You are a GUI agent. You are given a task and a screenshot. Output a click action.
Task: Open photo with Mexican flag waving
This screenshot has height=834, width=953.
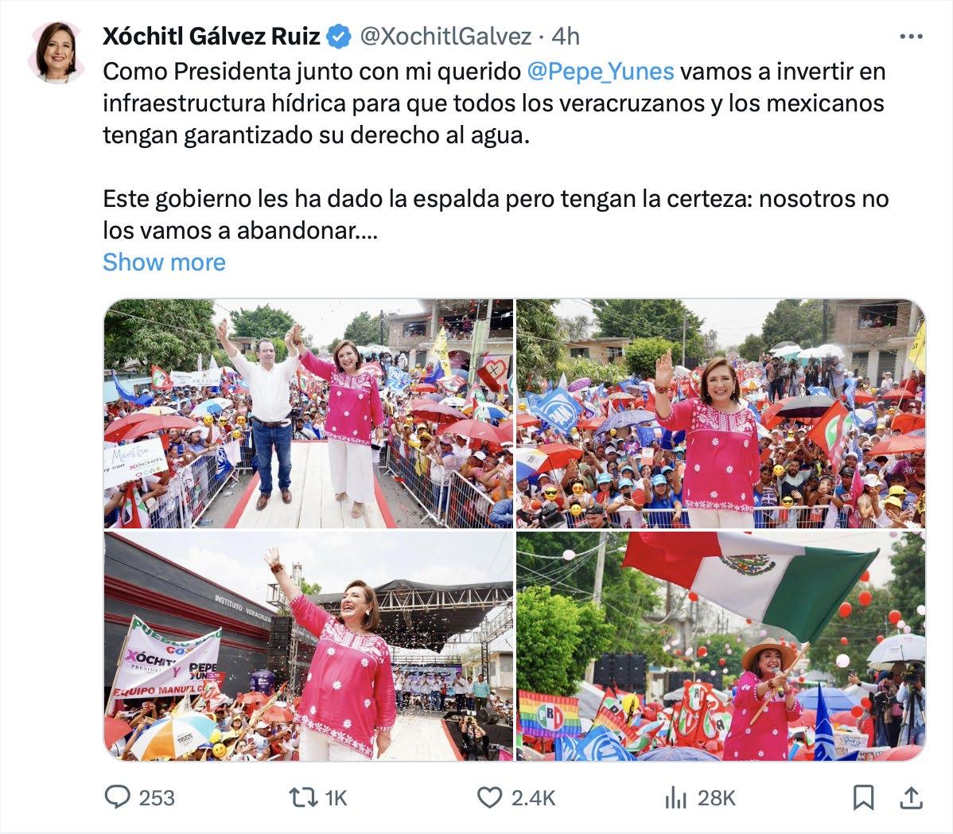pos(721,646)
